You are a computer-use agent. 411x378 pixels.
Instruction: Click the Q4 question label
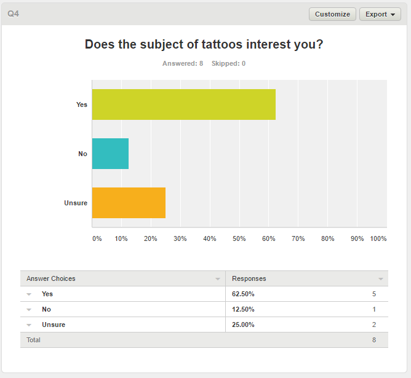(13, 14)
